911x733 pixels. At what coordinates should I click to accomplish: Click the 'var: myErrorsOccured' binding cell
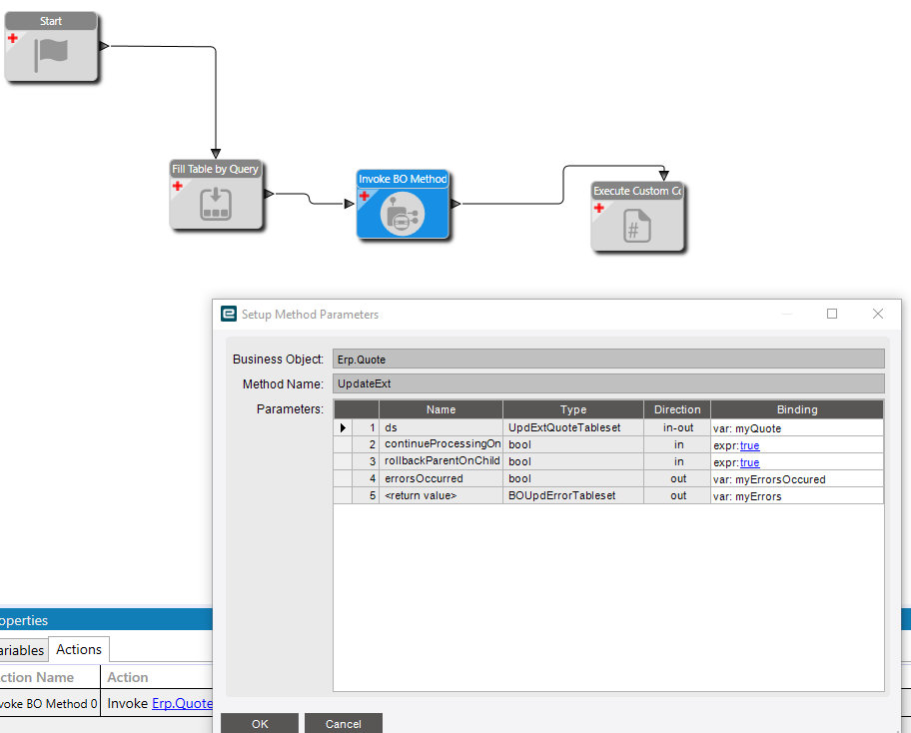[x=797, y=479]
